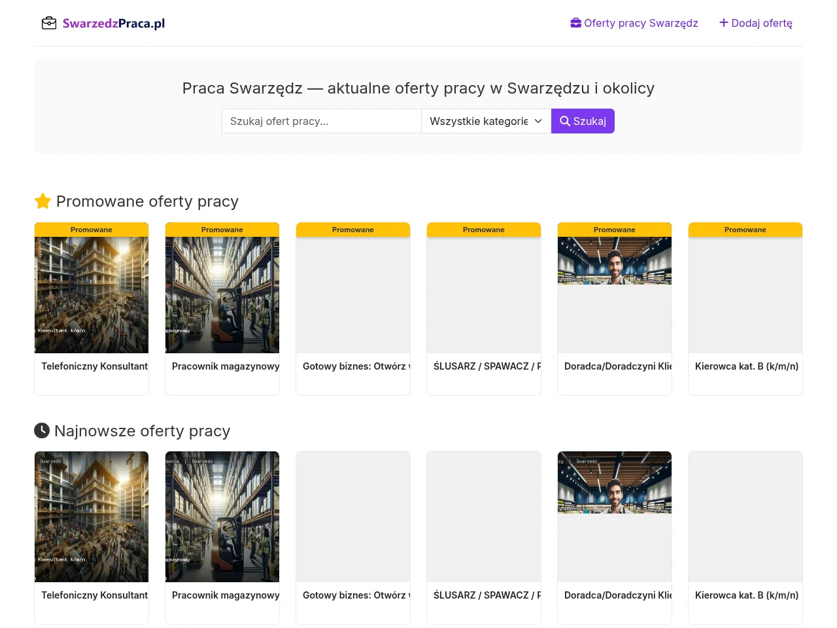Open newest Telefoniczny Konsultant warehouse image
The width and height of the screenshot is (837, 628).
pos(92,517)
